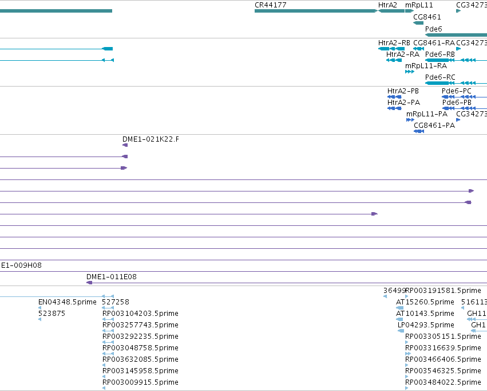487x391 pixels.
Task: Select feature label 36499
Action: click(x=394, y=291)
